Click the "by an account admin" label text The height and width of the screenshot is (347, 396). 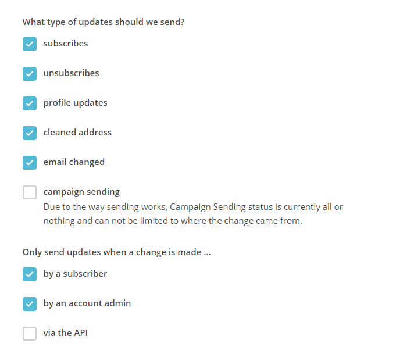(x=87, y=303)
